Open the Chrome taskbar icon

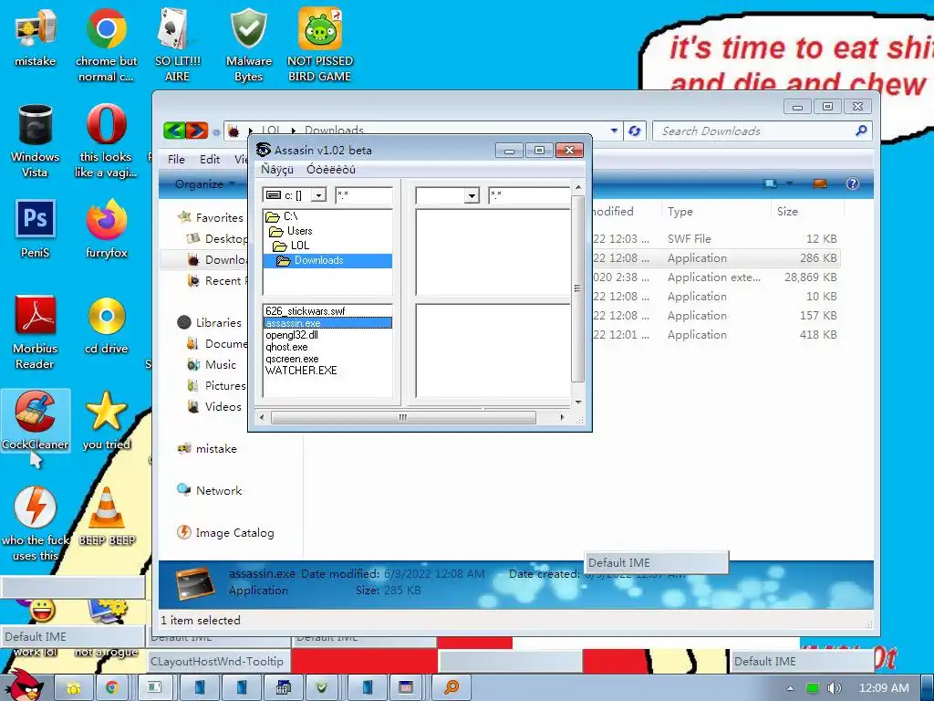tap(112, 687)
